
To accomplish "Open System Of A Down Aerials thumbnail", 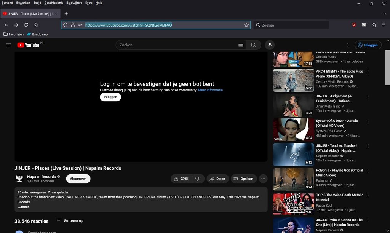I will [x=294, y=130].
